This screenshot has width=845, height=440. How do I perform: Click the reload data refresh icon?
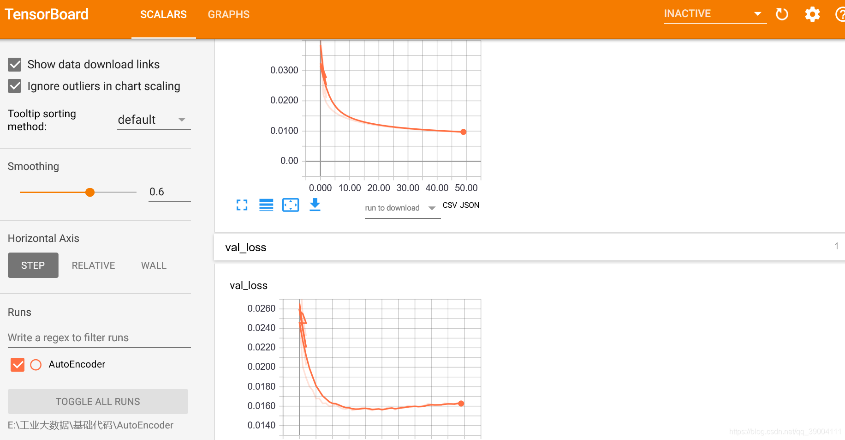782,14
